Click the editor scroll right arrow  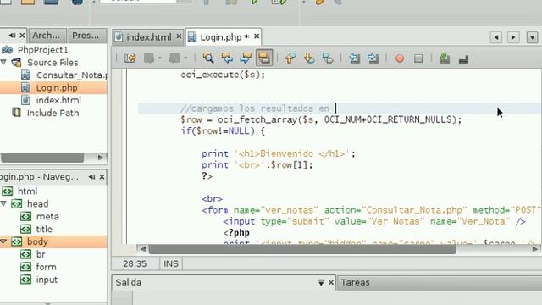tap(534, 249)
